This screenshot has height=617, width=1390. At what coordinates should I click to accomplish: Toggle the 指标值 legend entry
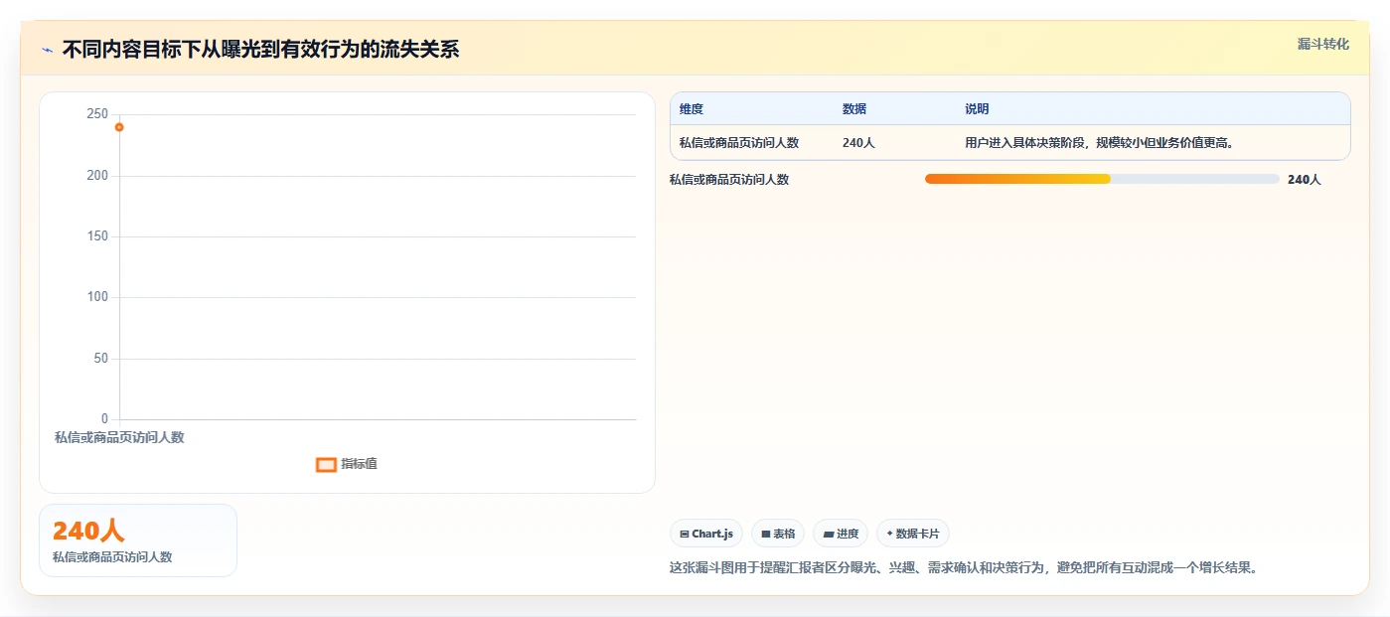point(347,464)
